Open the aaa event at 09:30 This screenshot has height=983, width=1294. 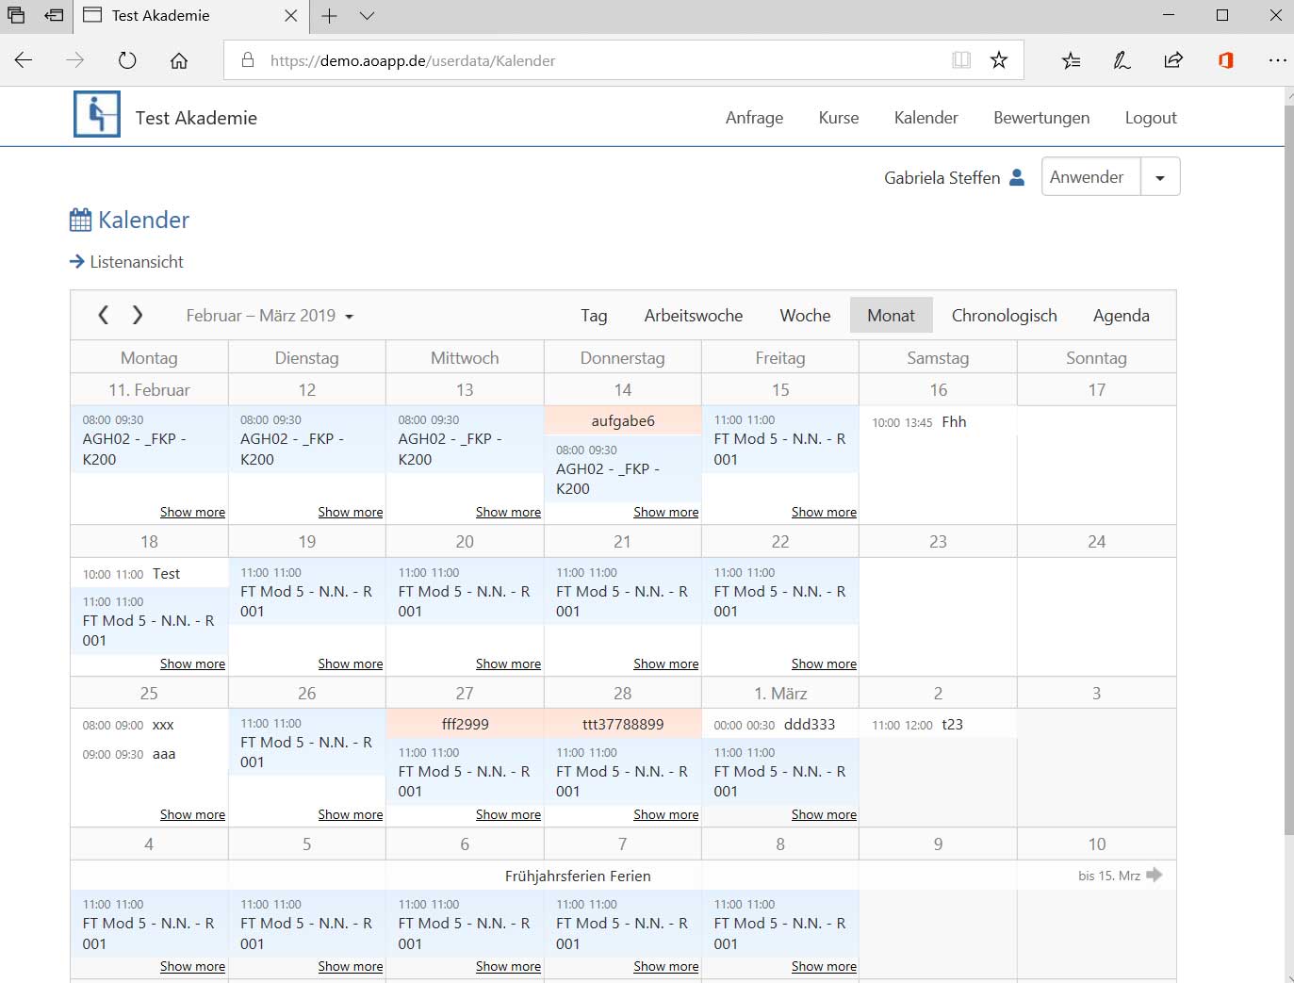point(149,754)
